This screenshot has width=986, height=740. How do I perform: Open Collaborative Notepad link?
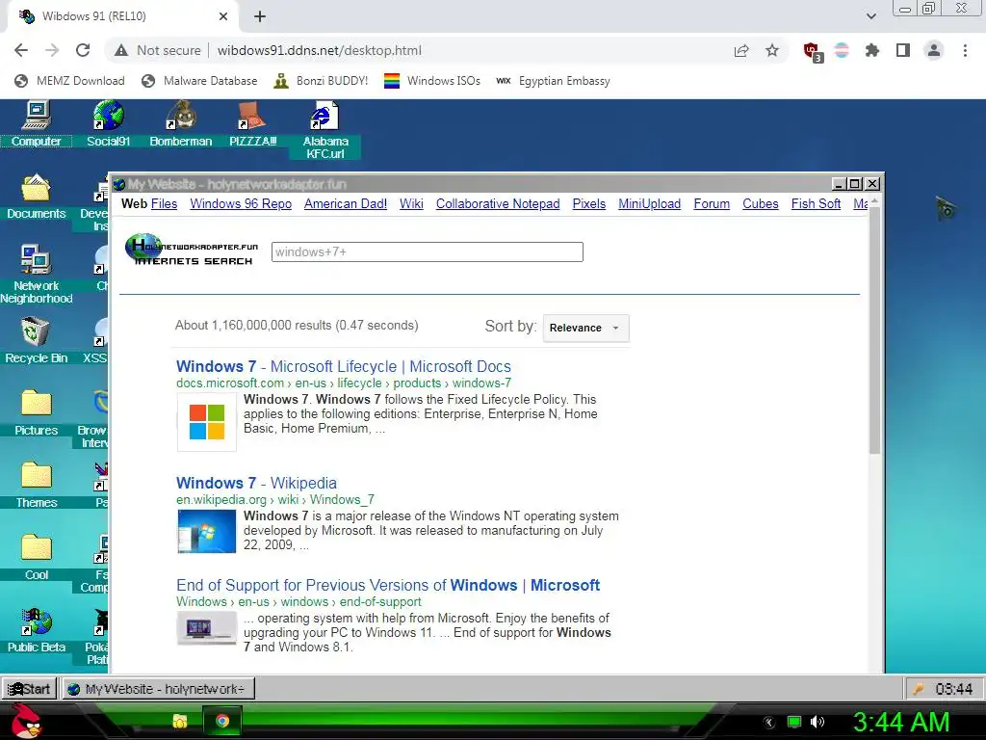[498, 204]
